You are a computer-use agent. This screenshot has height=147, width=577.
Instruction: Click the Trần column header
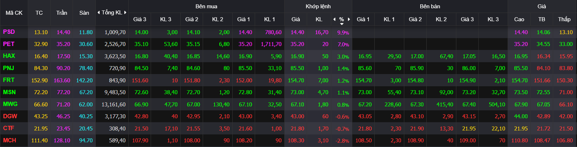click(62, 13)
